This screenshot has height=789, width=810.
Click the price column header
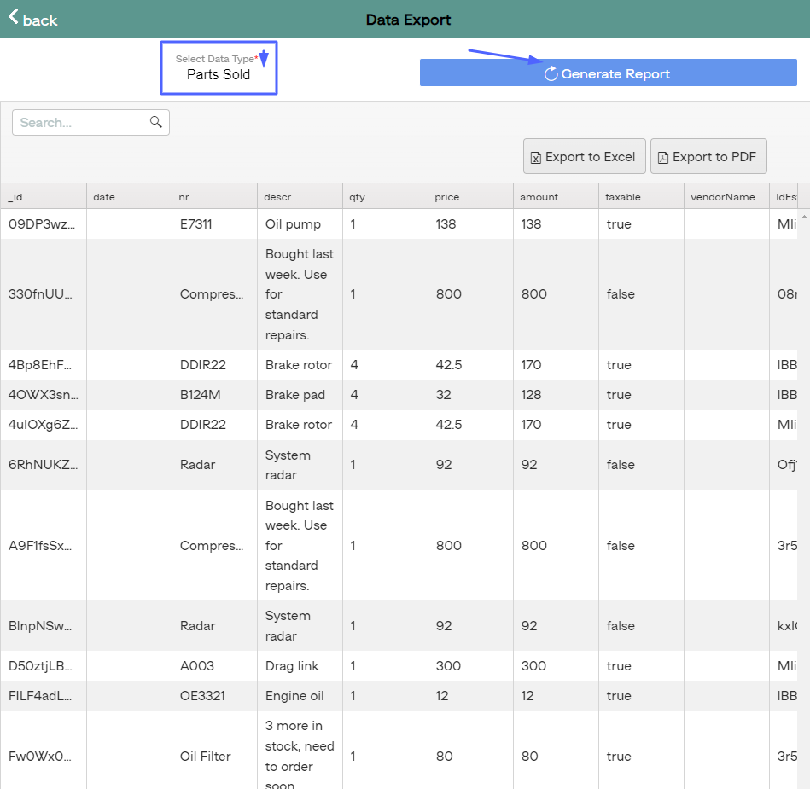[x=447, y=197]
